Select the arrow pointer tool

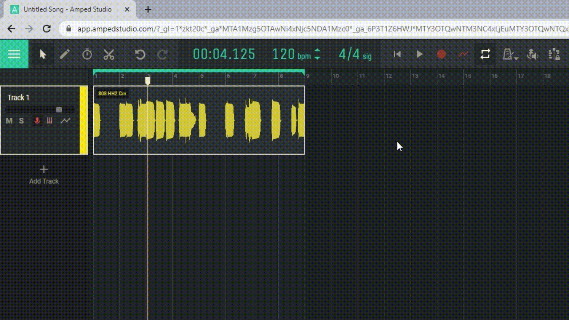[x=43, y=55]
